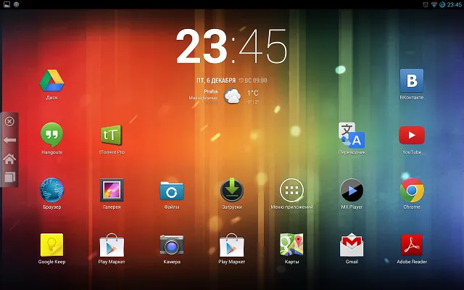Tap the alarm icon in status bar
Image resolution: width=464 pixels, height=290 pixels.
tap(426, 4)
